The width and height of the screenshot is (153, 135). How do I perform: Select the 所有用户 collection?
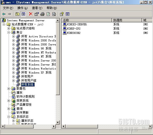click(27, 77)
